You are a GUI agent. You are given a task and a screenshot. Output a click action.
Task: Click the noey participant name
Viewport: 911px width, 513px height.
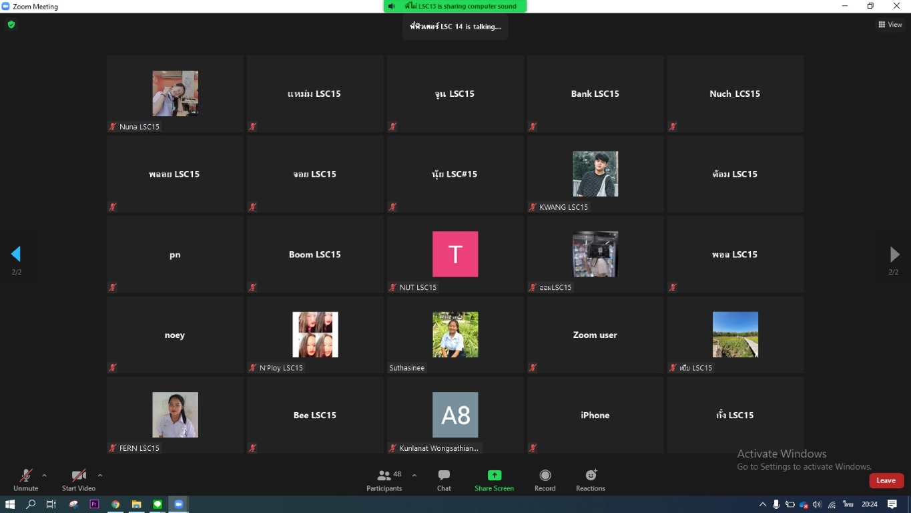175,335
